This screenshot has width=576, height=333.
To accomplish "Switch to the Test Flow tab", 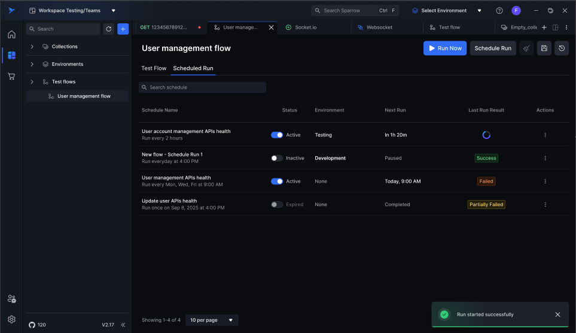I will click(154, 68).
